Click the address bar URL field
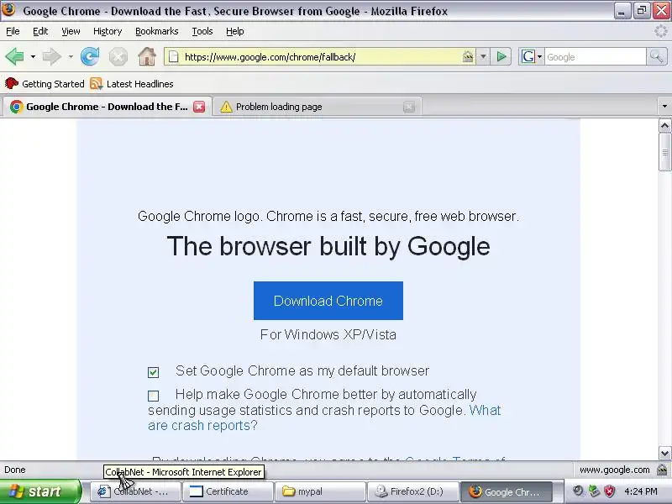This screenshot has height=504, width=672. 322,57
